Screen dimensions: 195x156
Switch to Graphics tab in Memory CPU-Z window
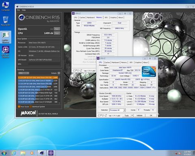click(113, 17)
